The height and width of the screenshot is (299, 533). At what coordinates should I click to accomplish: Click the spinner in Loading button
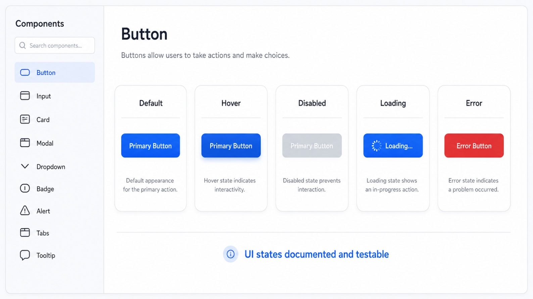377,146
